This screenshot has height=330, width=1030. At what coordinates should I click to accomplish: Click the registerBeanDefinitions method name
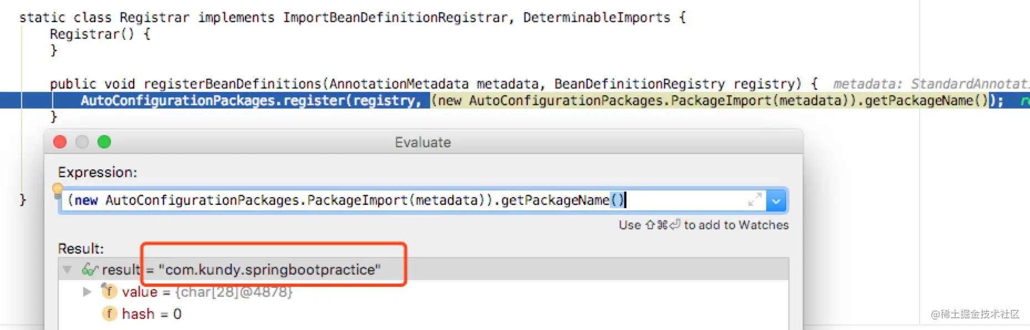point(232,84)
